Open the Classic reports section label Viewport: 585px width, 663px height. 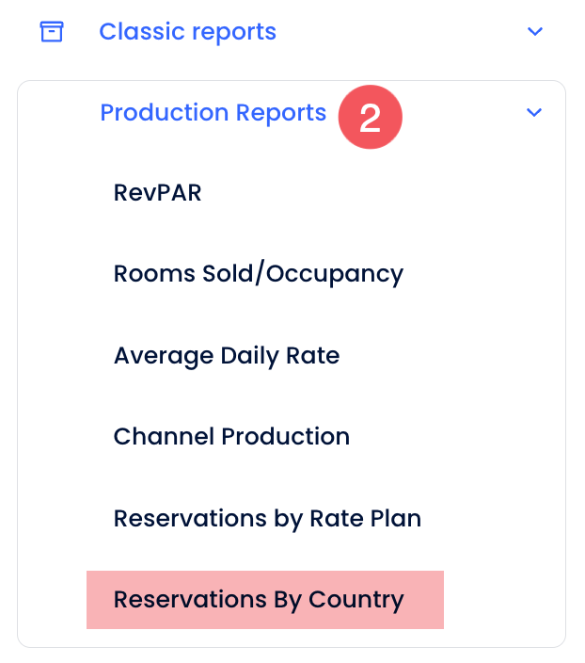click(x=187, y=31)
